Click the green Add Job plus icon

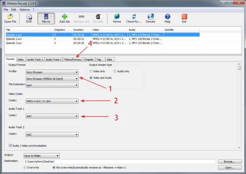[64, 17]
